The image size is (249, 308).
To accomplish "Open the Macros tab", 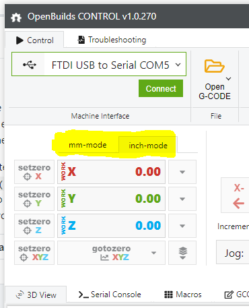I will (x=183, y=295).
